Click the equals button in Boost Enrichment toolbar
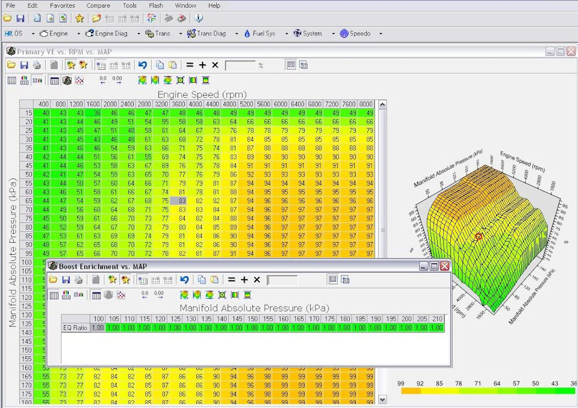The height and width of the screenshot is (408, 578). point(231,280)
